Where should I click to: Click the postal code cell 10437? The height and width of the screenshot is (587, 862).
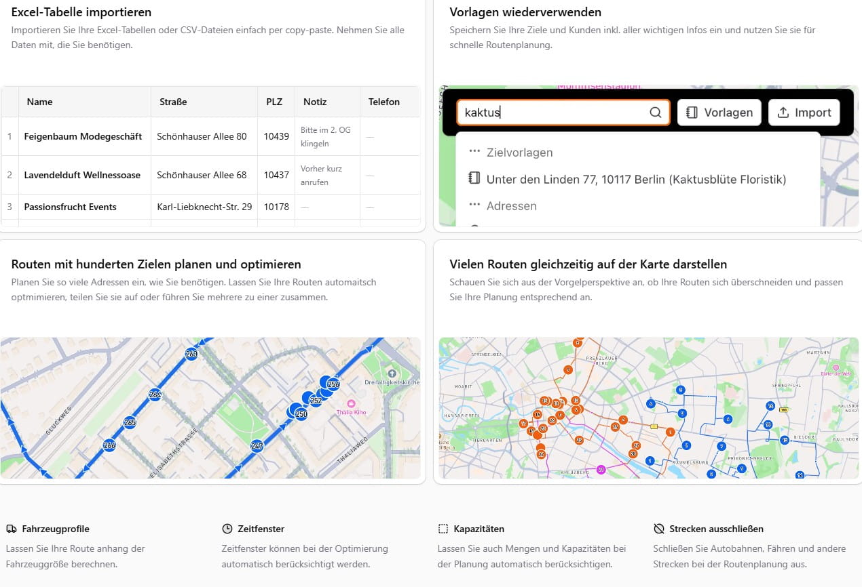(x=276, y=175)
